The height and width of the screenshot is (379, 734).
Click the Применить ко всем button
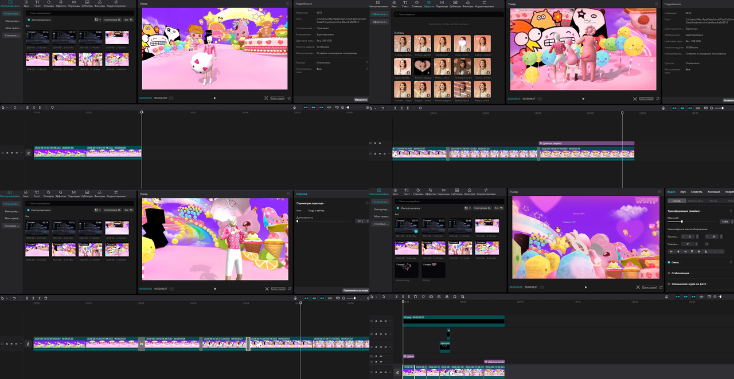(356, 290)
